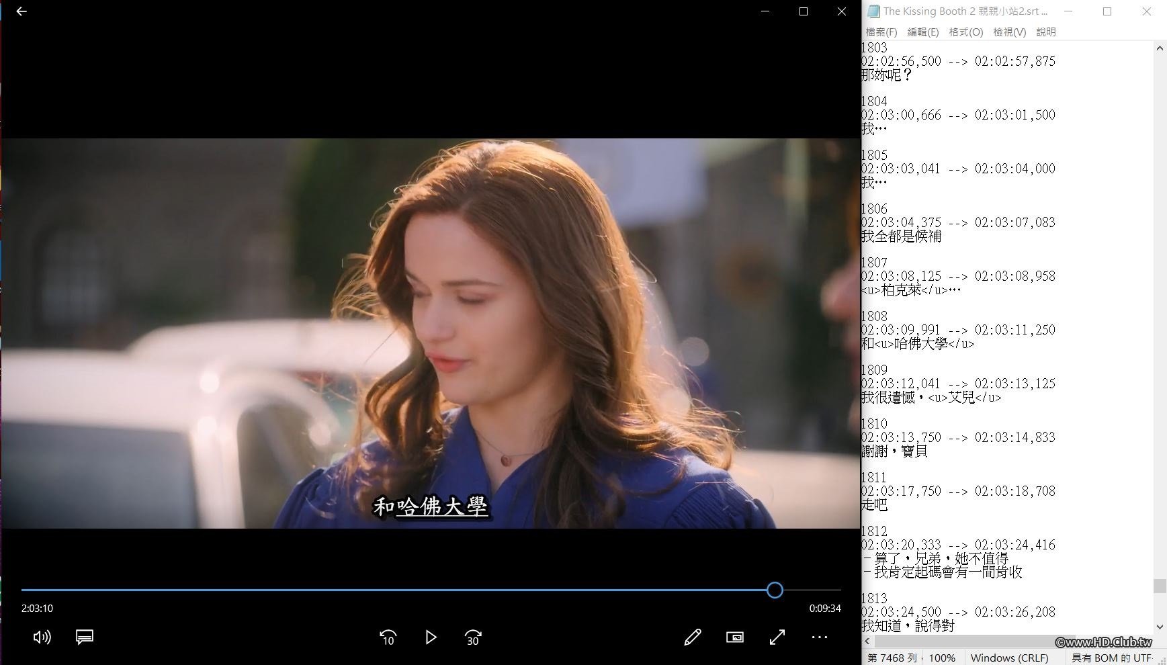Maximize the Notepad window
This screenshot has width=1167, height=665.
click(x=1107, y=11)
